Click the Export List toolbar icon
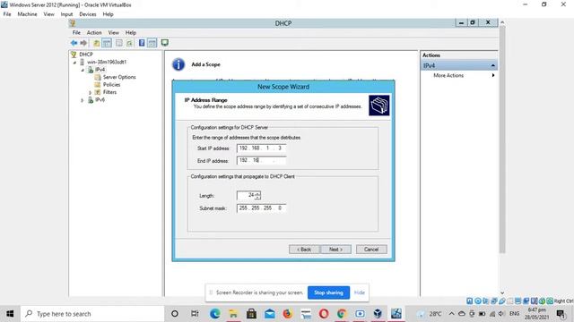The width and height of the screenshot is (574, 322). tap(129, 43)
